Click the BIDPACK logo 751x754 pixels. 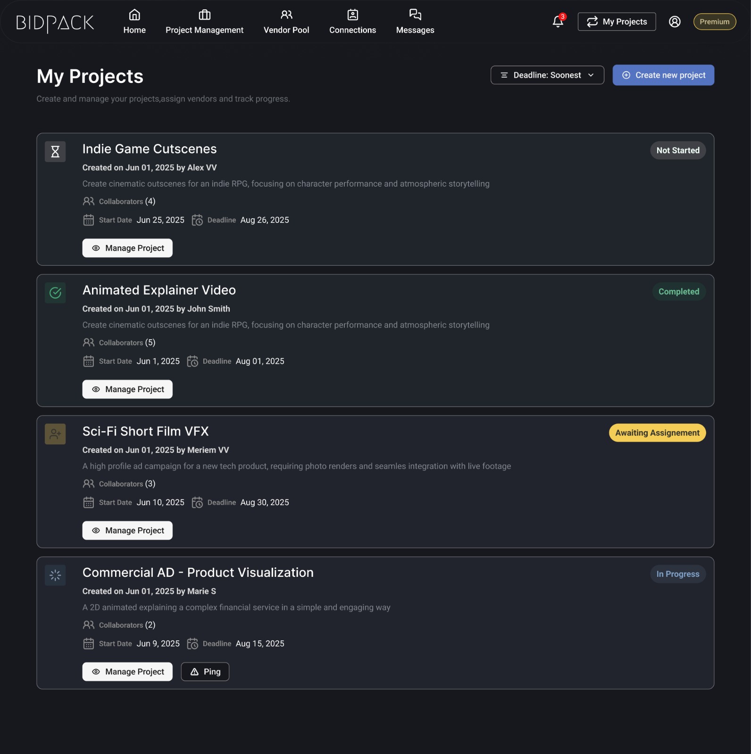[x=55, y=23]
